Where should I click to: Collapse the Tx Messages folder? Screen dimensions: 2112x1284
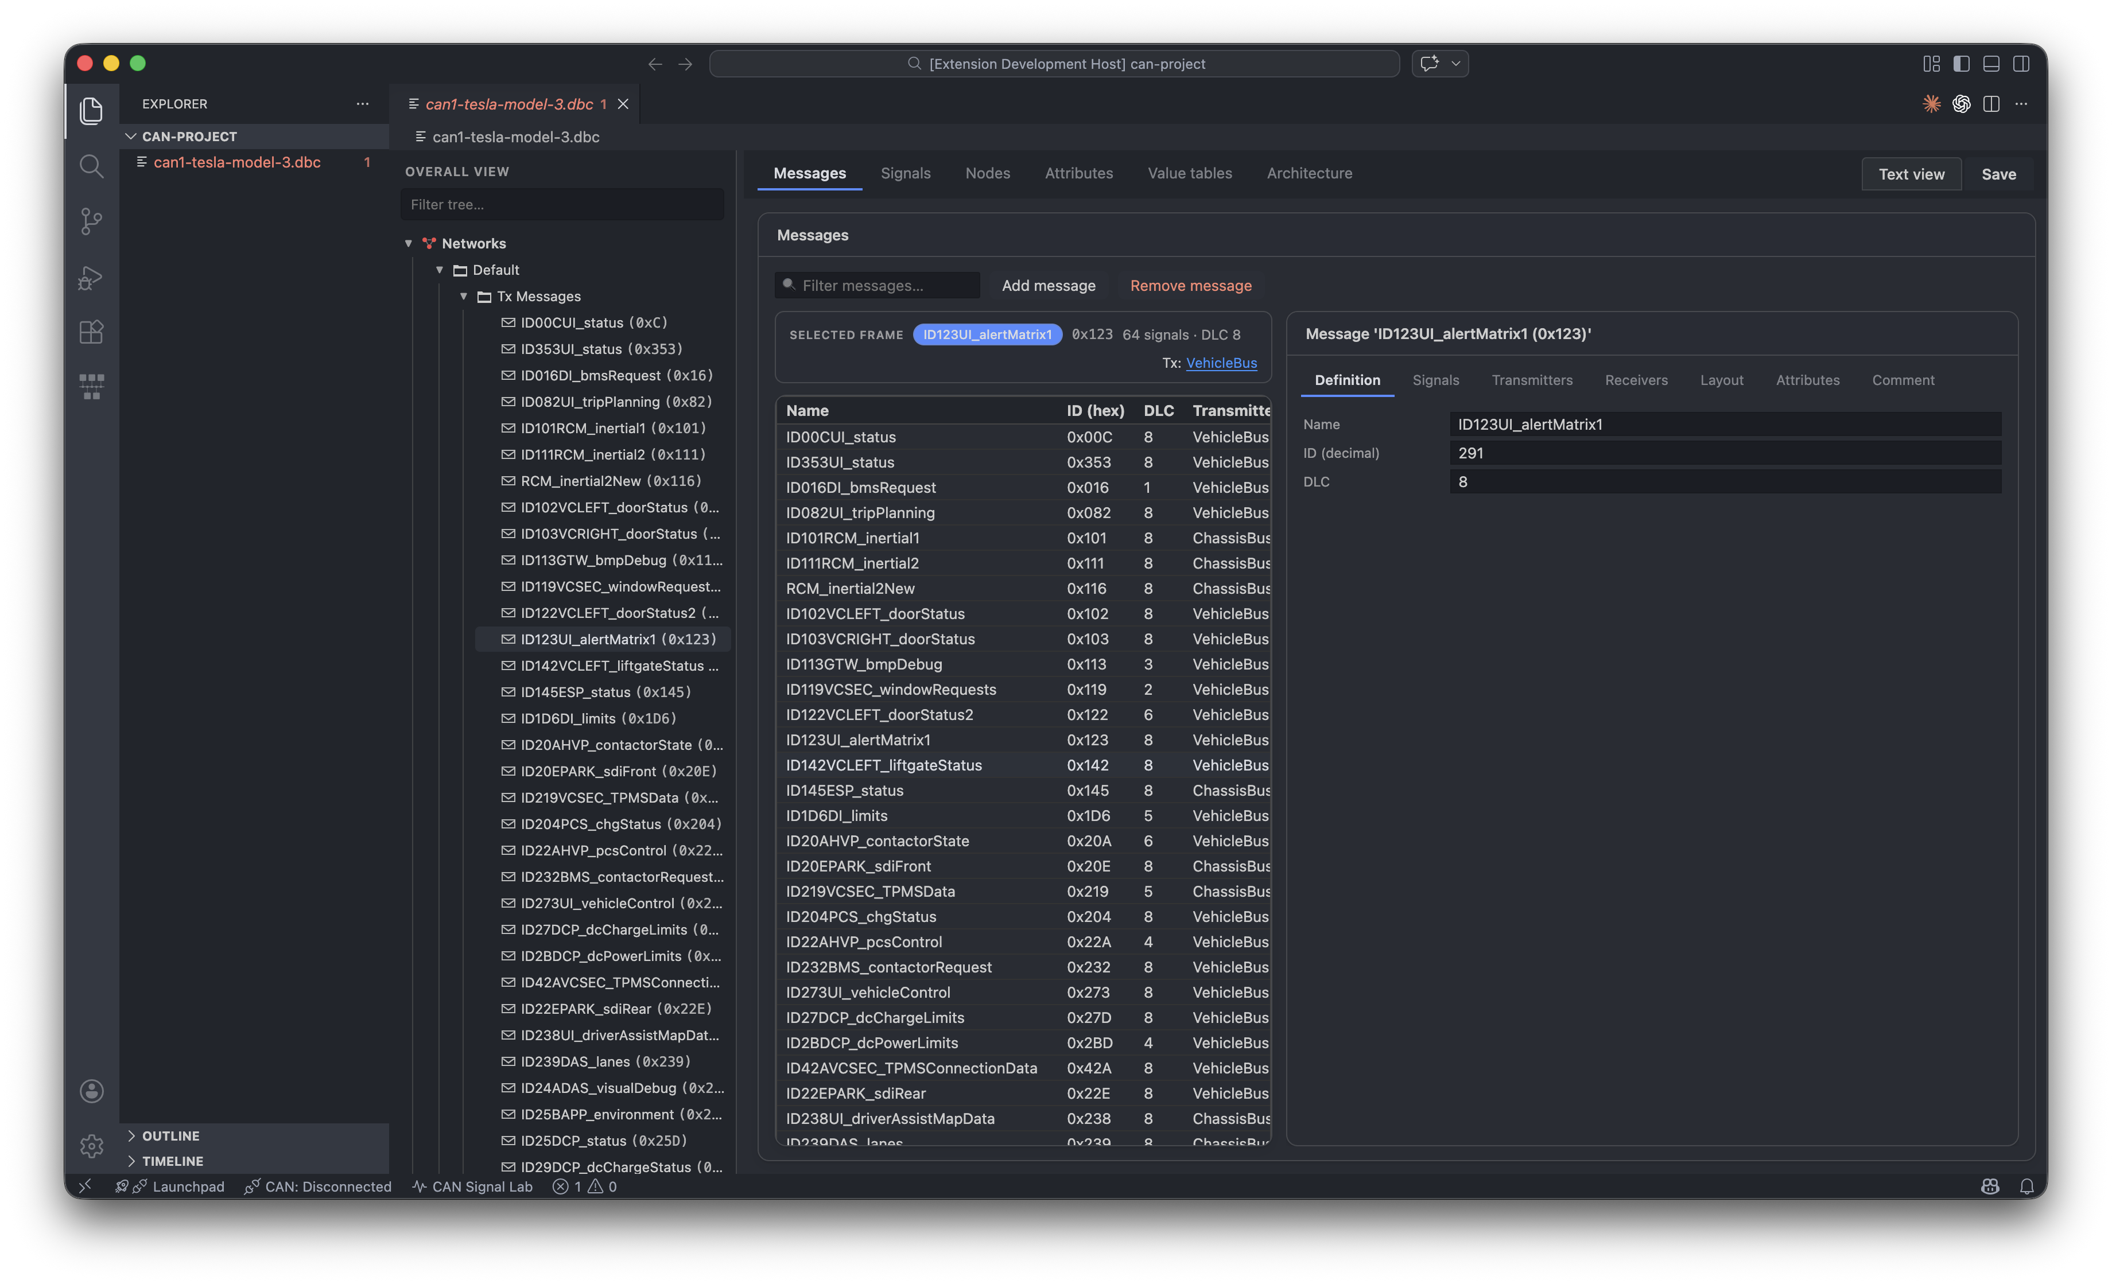pyautogui.click(x=464, y=297)
